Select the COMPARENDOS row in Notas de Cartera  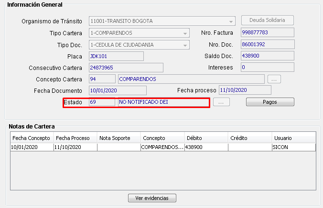[162, 148]
